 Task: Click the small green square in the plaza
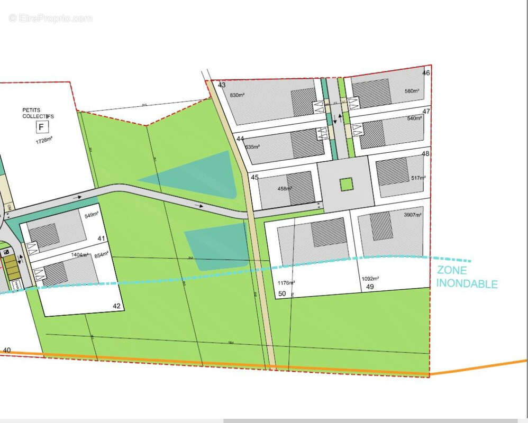pos(346,185)
